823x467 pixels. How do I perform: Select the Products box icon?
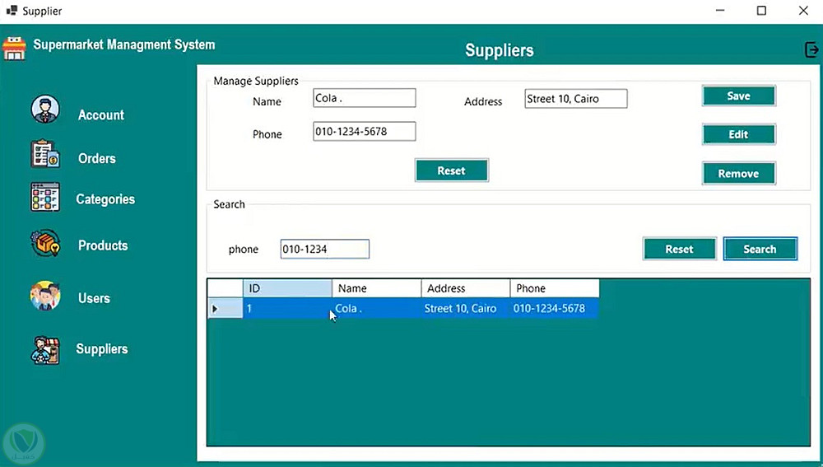tap(45, 243)
